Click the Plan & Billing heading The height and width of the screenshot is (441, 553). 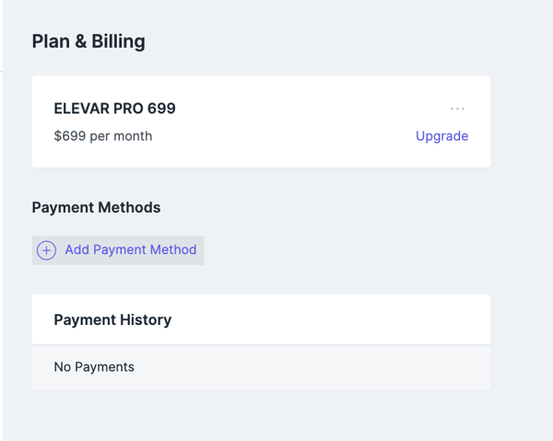pyautogui.click(x=88, y=41)
